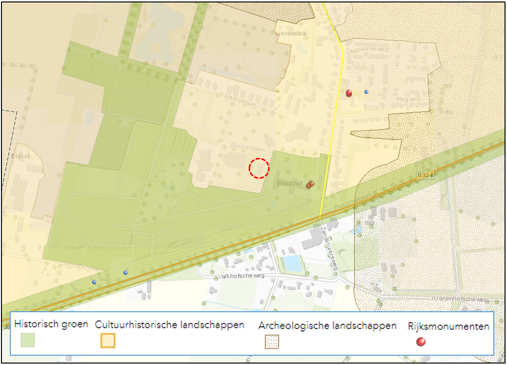
Task: Click the Rijksmonumenten legend text
Action: (x=448, y=326)
